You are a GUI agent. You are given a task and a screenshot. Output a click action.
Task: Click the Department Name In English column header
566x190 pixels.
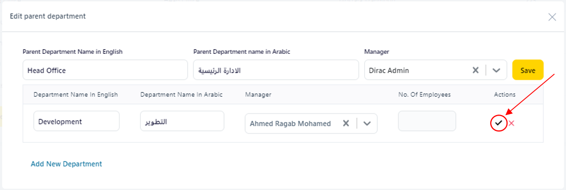[76, 94]
